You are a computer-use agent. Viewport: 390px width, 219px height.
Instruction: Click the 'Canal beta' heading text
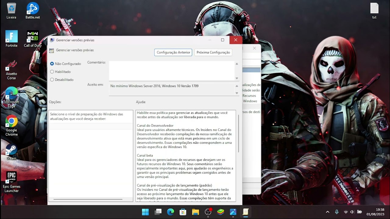tap(145, 155)
